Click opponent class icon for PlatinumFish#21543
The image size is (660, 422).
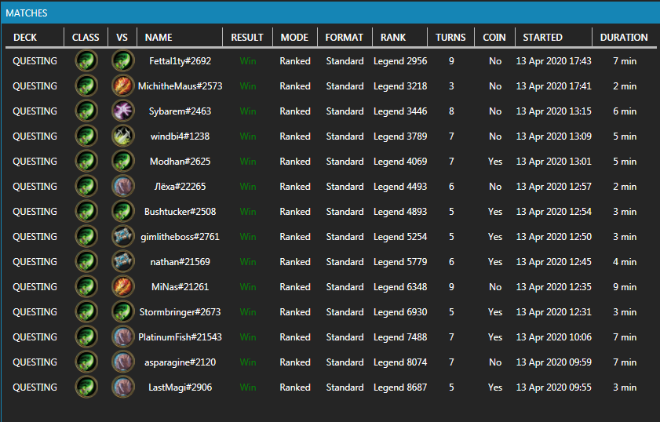point(123,337)
